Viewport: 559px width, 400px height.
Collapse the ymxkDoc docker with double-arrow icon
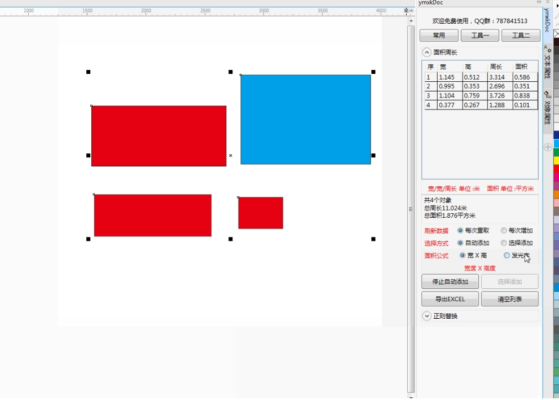pyautogui.click(x=539, y=3)
